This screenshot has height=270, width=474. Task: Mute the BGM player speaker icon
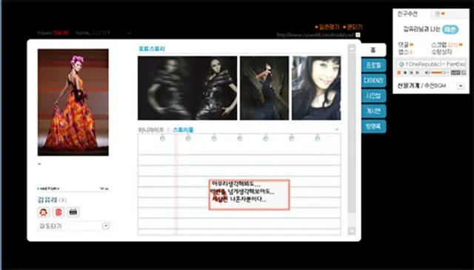427,73
